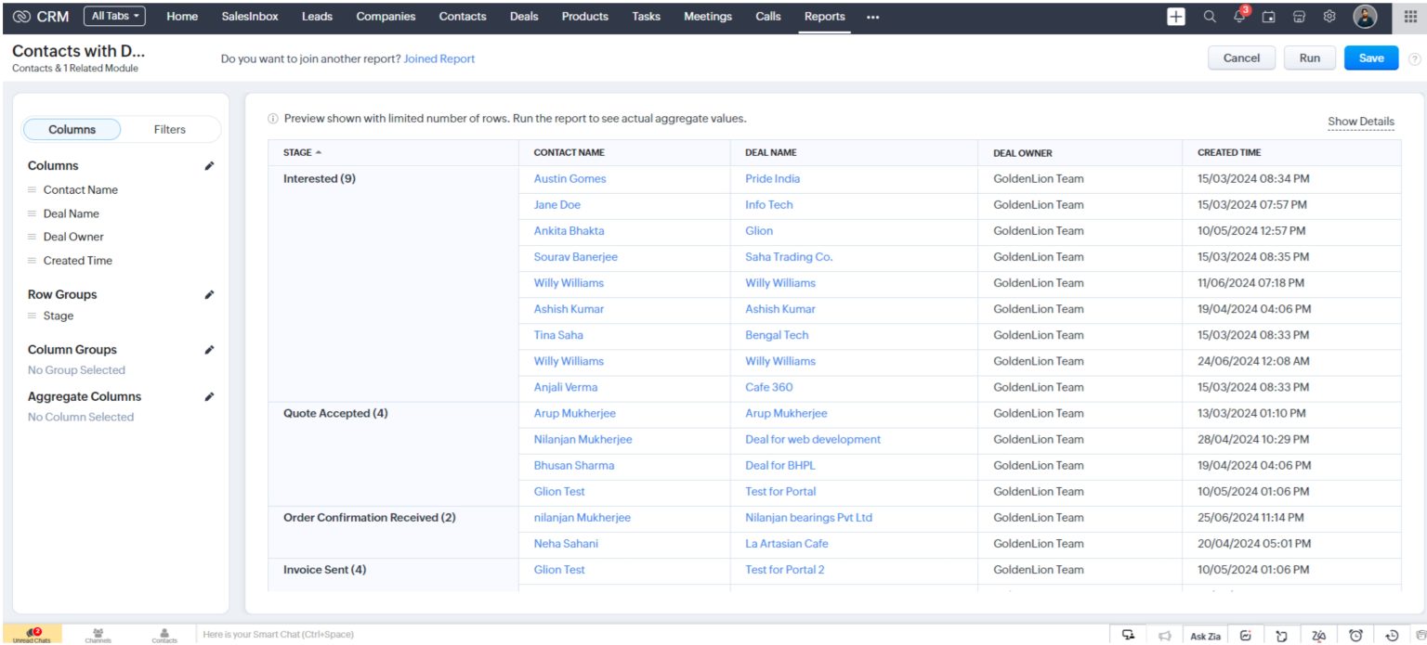1427x645 pixels.
Task: Open the Deals module
Action: tap(523, 16)
